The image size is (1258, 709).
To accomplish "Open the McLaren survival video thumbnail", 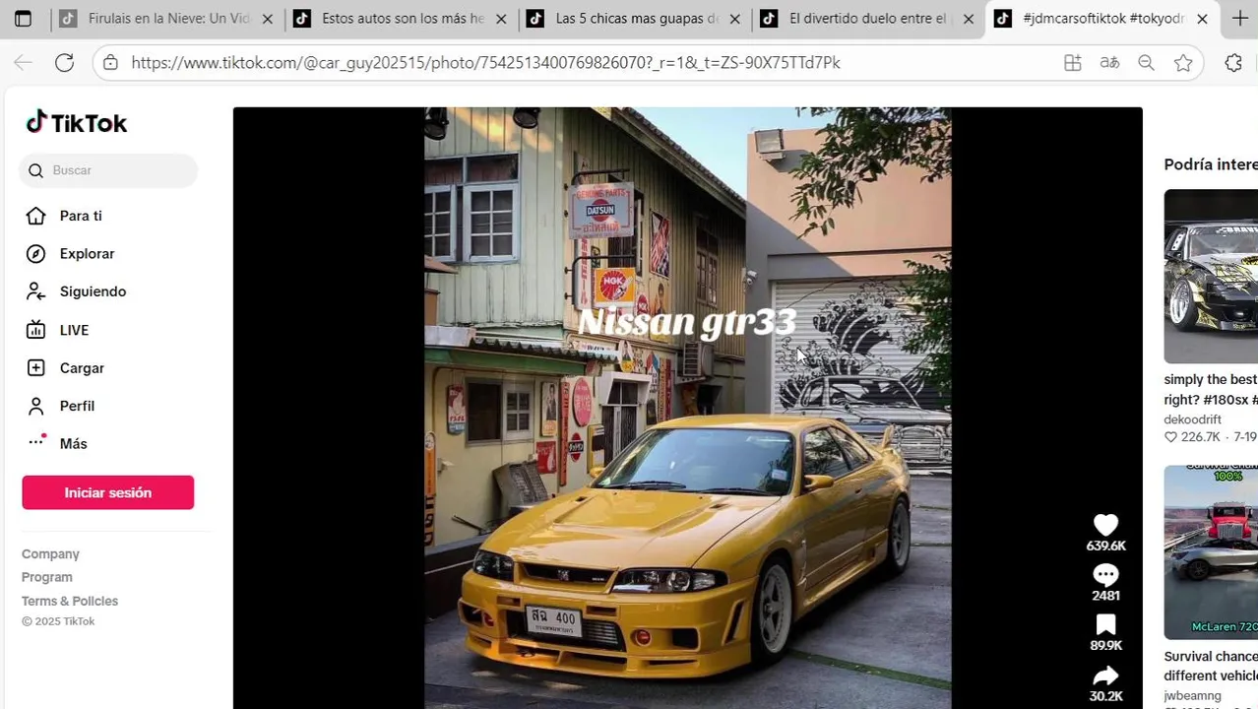I will pyautogui.click(x=1211, y=552).
